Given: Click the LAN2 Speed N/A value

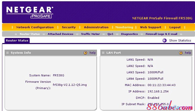Looking at the screenshot, I should pos(150,66).
